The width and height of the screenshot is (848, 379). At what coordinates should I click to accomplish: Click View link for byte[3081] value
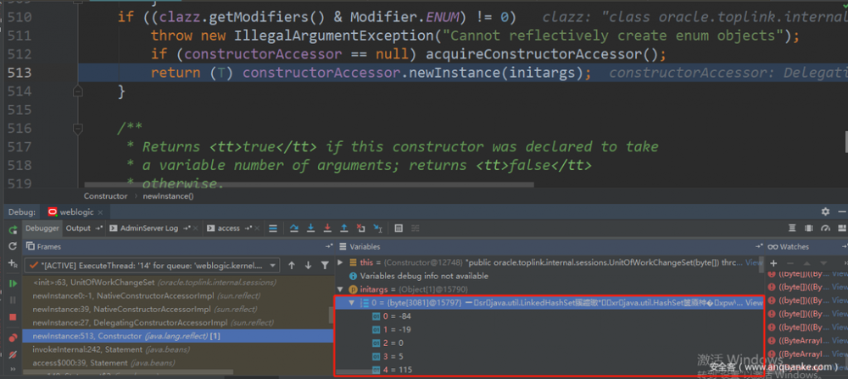[755, 303]
